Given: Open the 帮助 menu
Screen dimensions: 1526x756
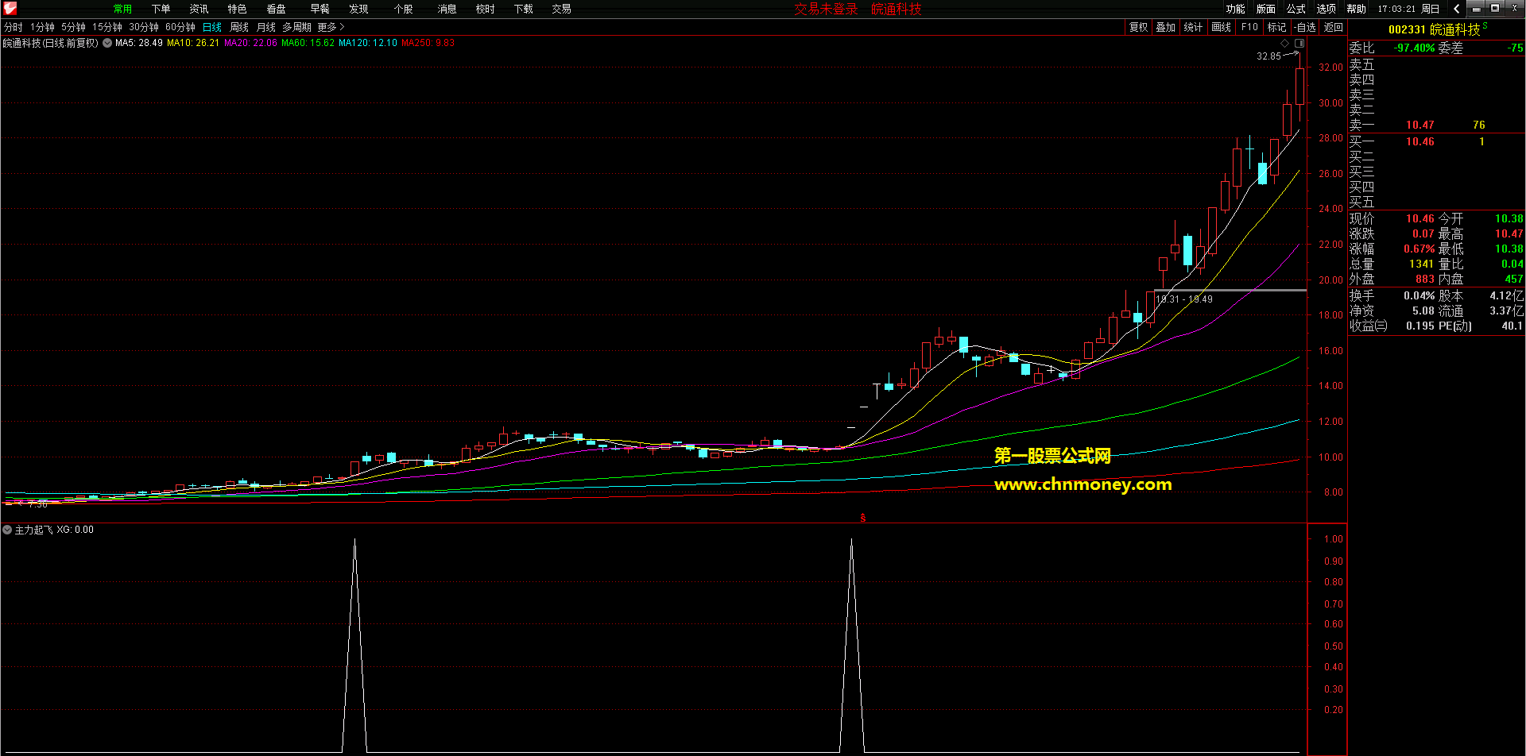Looking at the screenshot, I should [x=1356, y=9].
